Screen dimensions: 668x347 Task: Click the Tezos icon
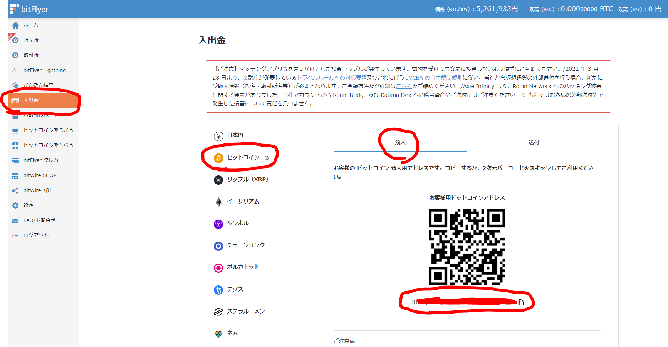point(218,290)
